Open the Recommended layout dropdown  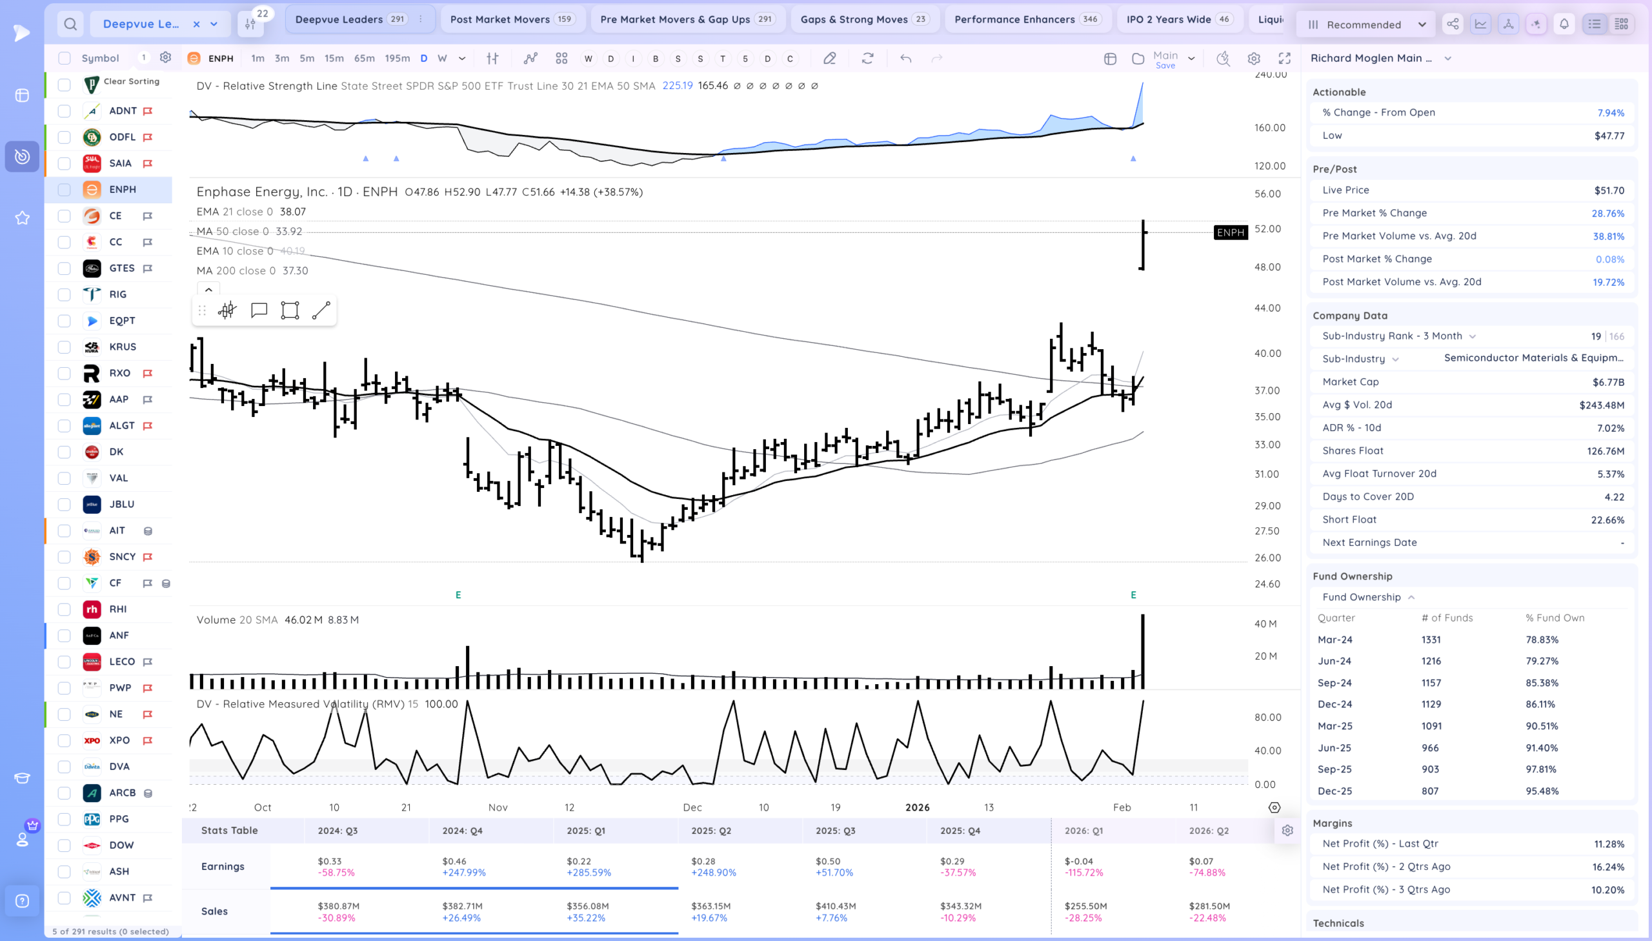(1365, 25)
